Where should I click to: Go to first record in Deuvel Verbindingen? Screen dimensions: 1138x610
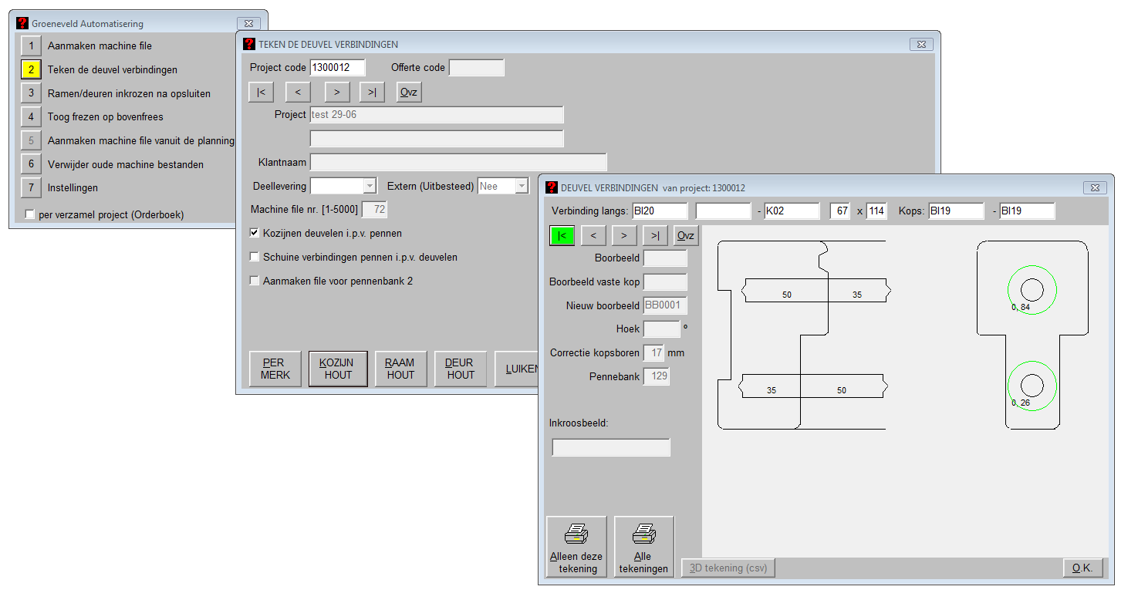point(562,235)
